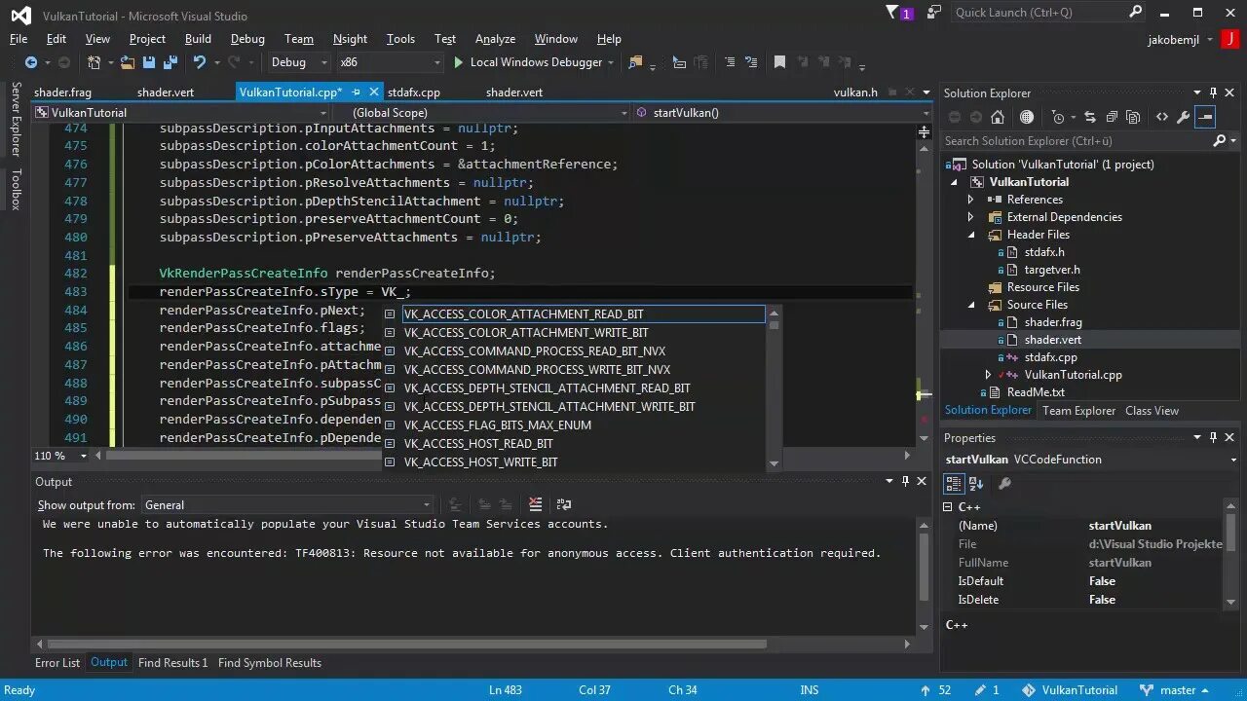Save the current file with Save icon

(149, 62)
